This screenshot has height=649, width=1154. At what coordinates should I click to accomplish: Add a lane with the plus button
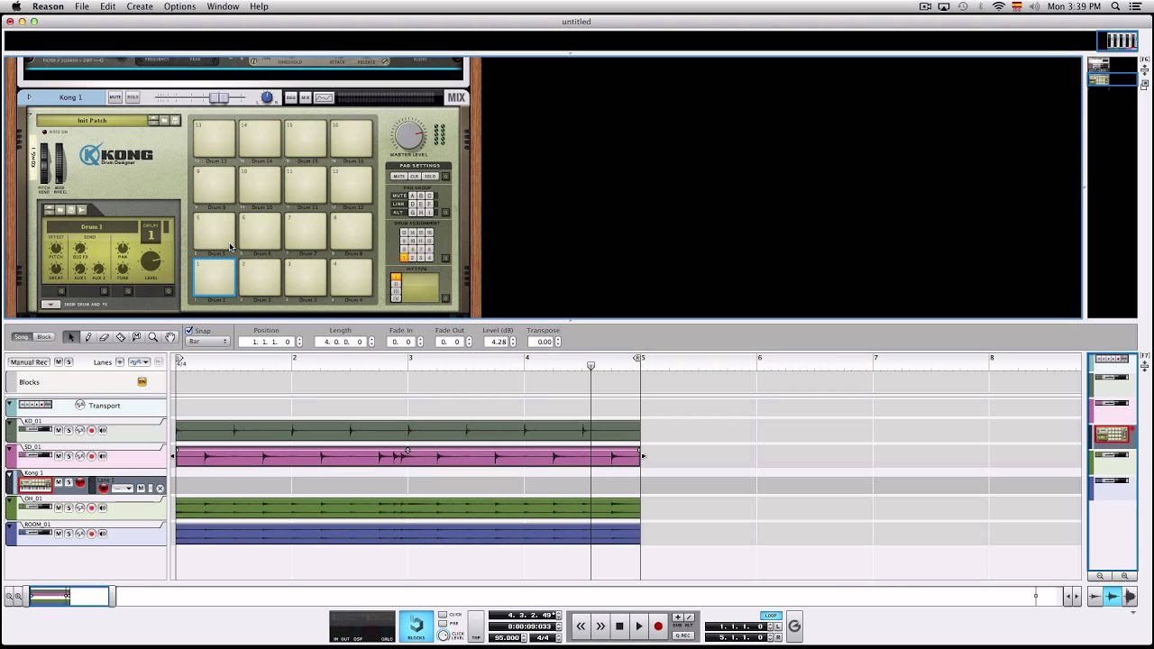tap(119, 362)
